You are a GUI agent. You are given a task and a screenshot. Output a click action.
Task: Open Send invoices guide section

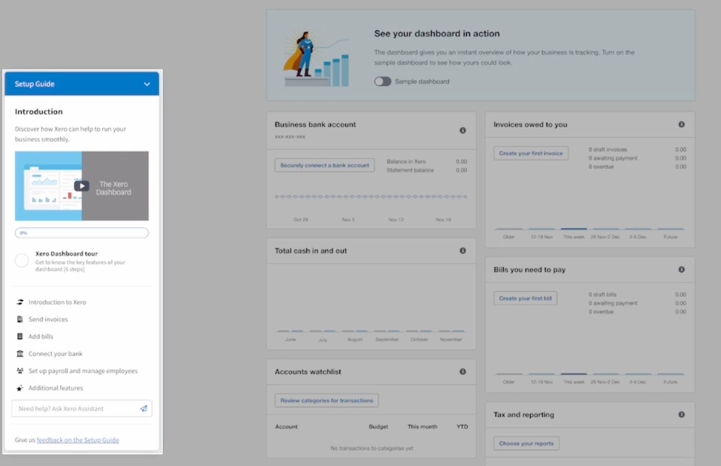point(48,320)
